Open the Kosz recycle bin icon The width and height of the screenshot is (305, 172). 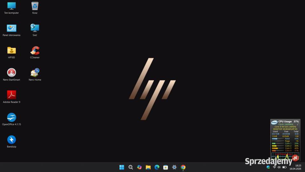[x=35, y=8]
